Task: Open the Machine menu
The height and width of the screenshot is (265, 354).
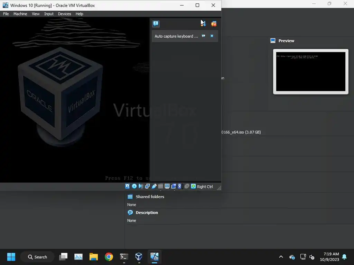Action: [x=20, y=14]
